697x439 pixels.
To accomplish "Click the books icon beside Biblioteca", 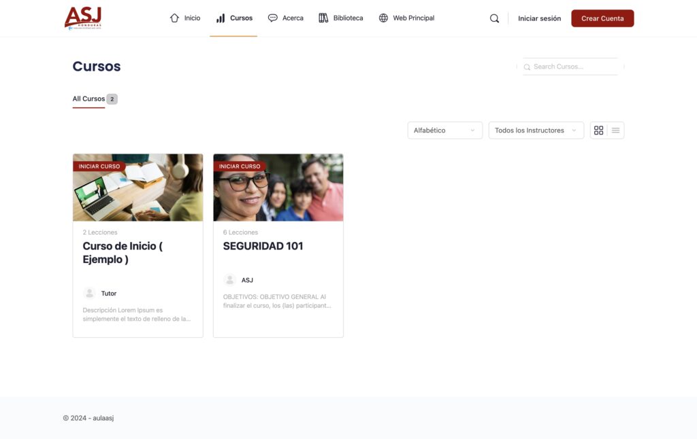I will coord(323,18).
